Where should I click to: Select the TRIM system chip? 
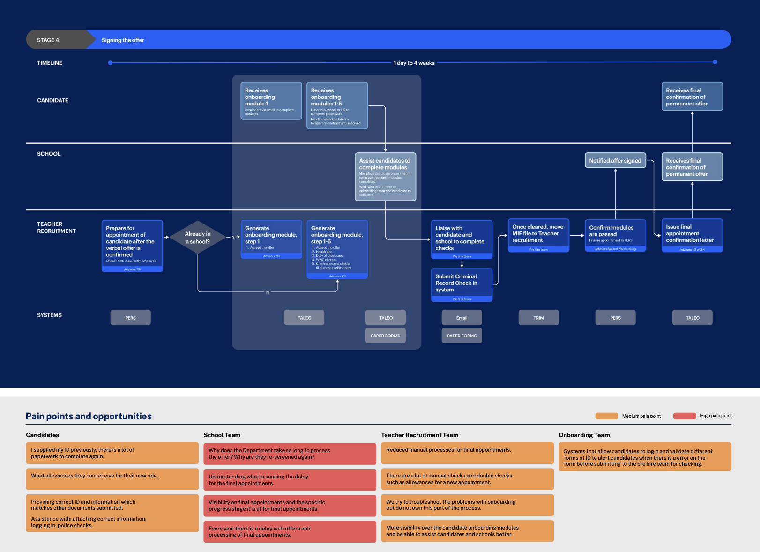point(539,318)
